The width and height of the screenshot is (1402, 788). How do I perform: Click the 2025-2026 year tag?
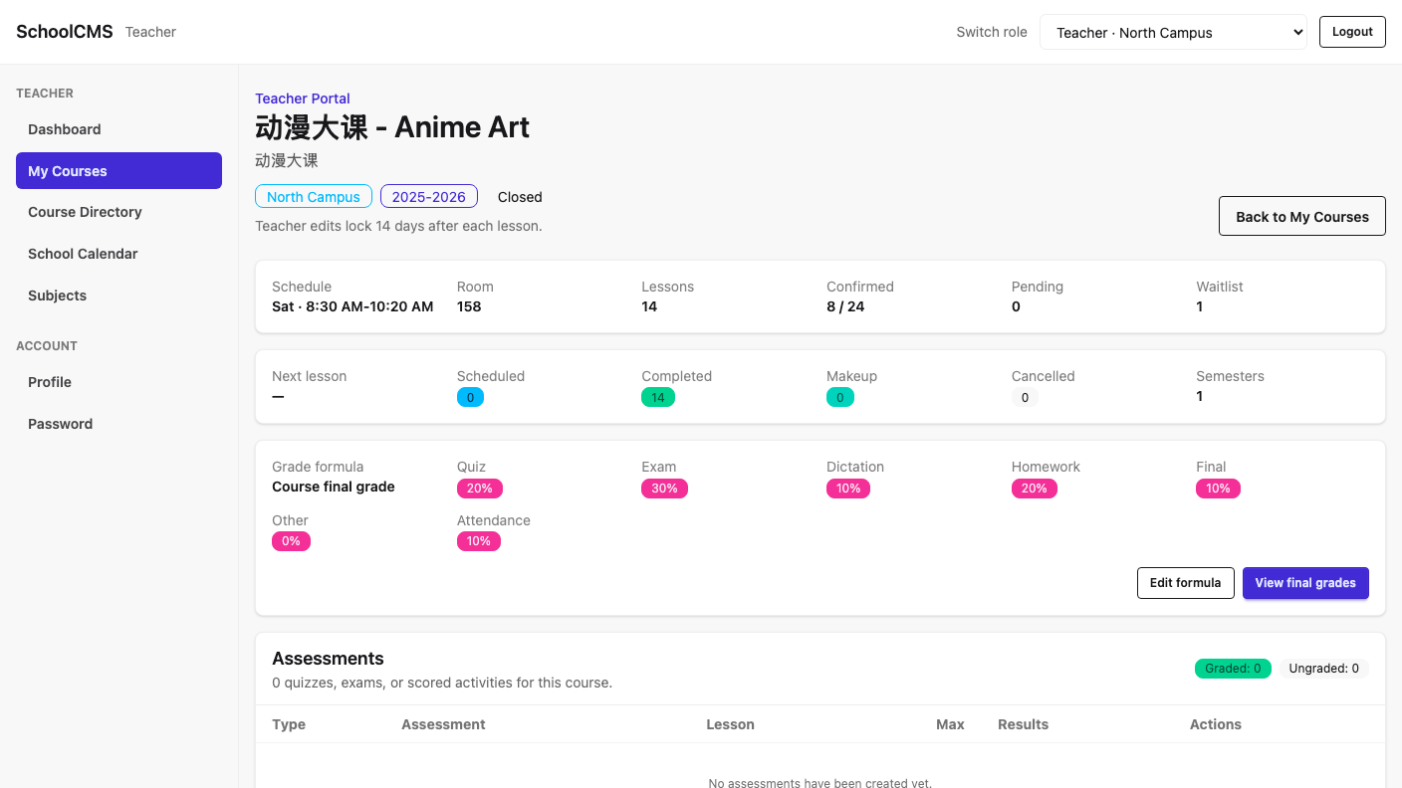click(x=429, y=197)
